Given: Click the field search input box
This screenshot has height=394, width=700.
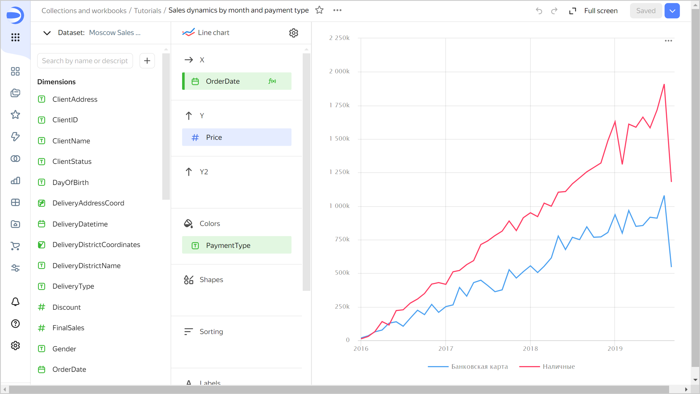Looking at the screenshot, I should (x=85, y=61).
